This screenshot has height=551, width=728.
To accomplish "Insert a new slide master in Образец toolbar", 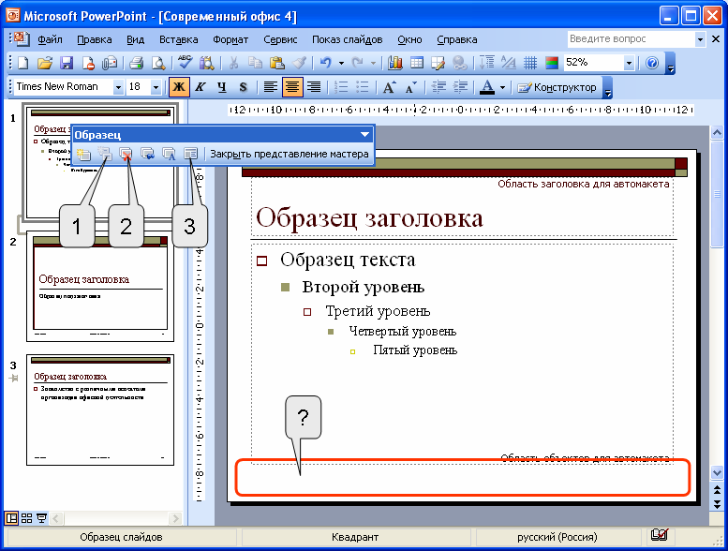I will tap(83, 154).
